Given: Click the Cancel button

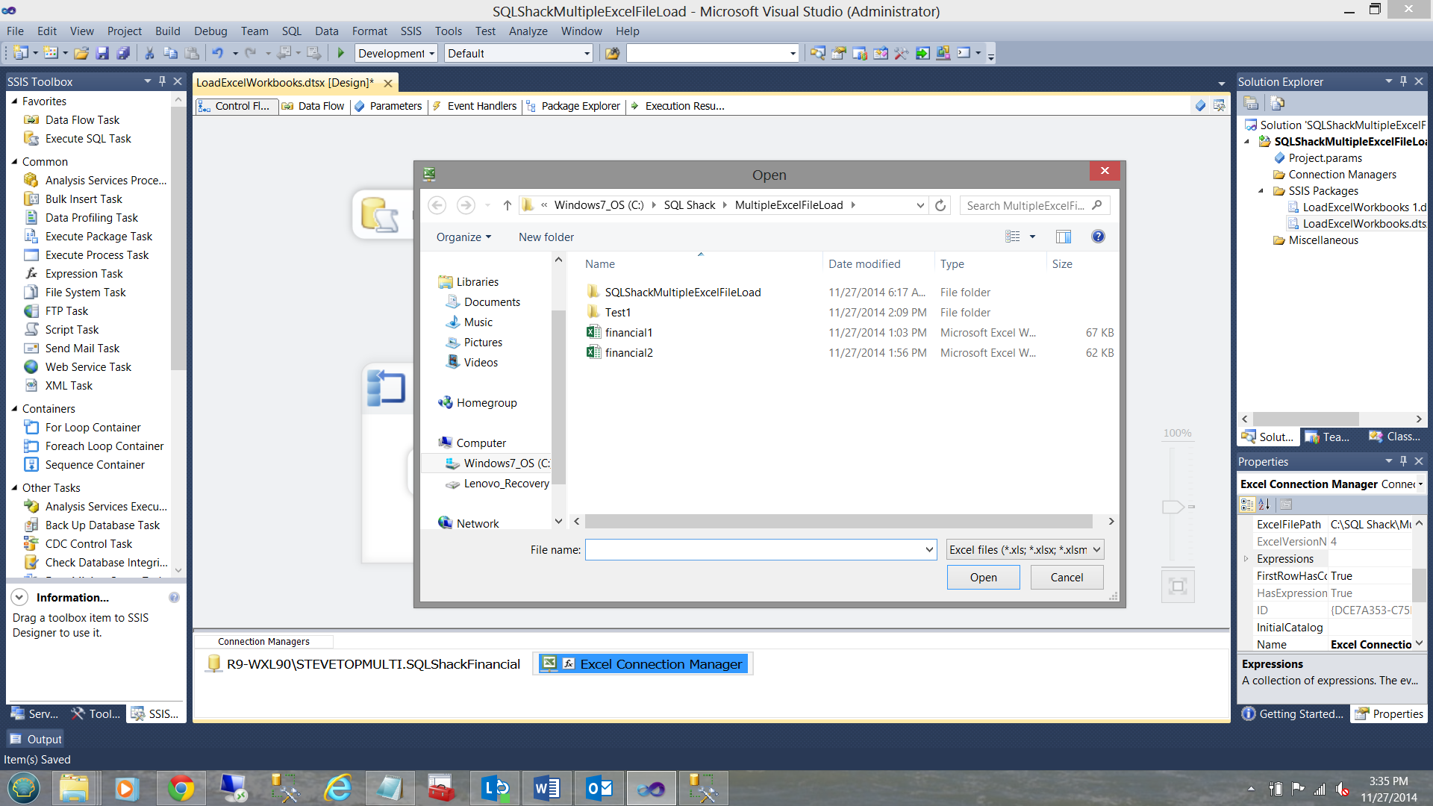Looking at the screenshot, I should pos(1067,578).
